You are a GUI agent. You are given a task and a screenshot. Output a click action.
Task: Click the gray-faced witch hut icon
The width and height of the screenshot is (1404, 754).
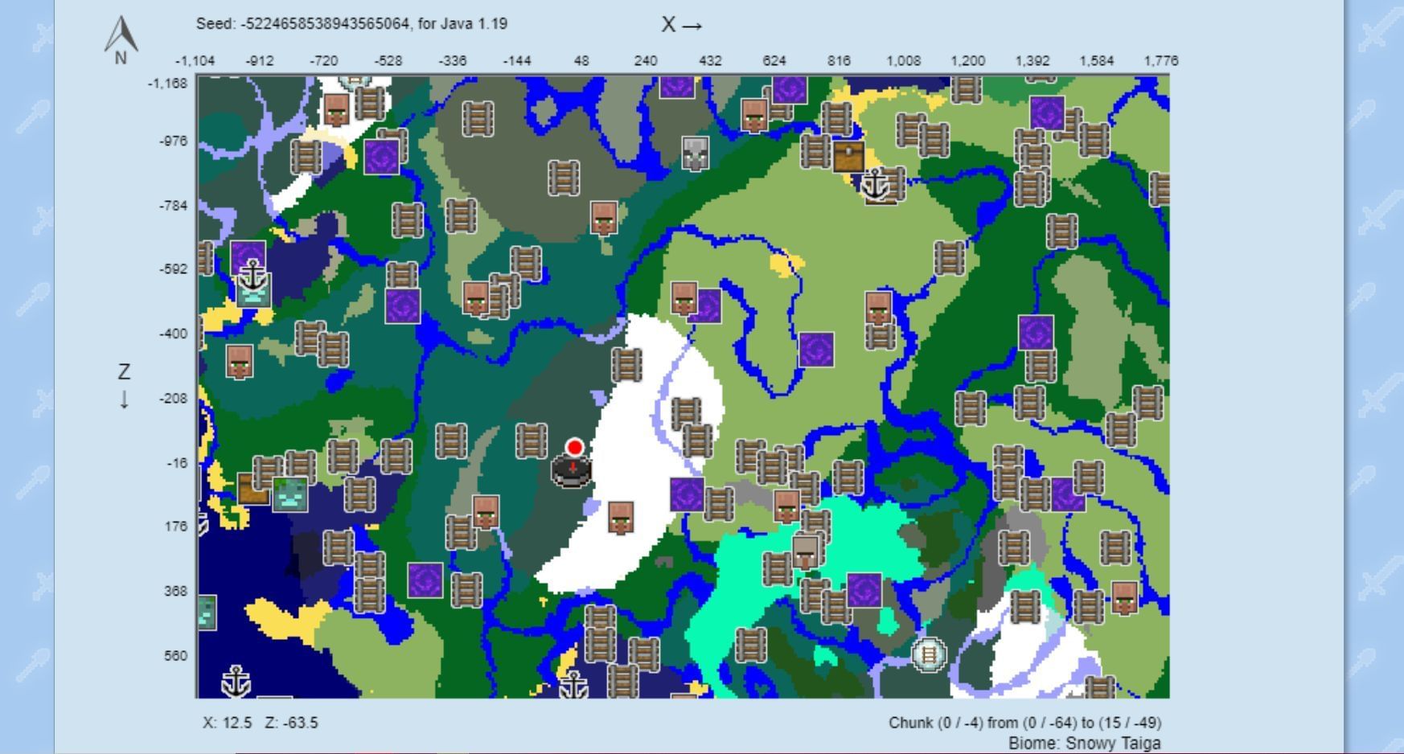(x=805, y=551)
